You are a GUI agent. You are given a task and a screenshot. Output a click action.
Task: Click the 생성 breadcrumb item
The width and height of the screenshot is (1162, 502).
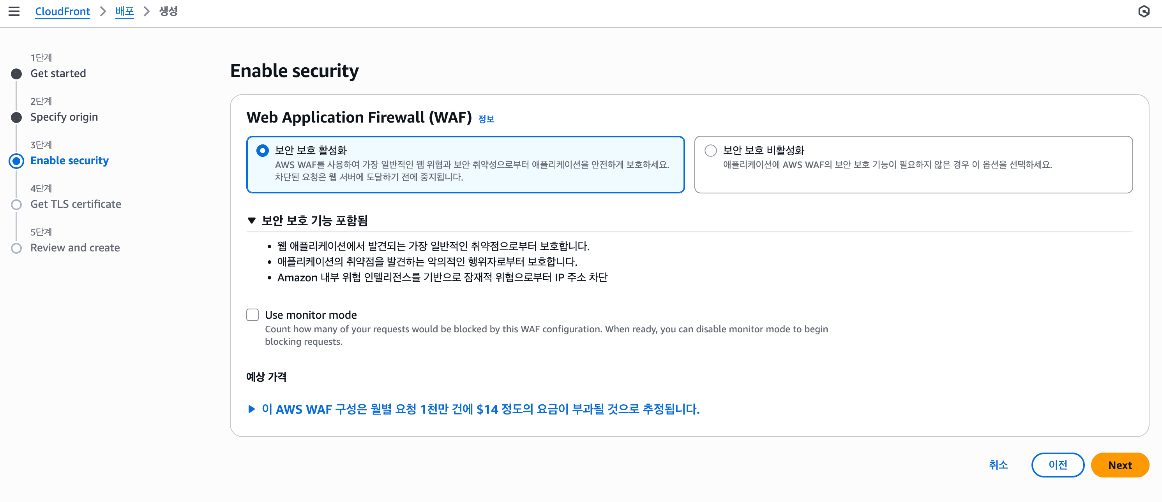[x=167, y=11]
